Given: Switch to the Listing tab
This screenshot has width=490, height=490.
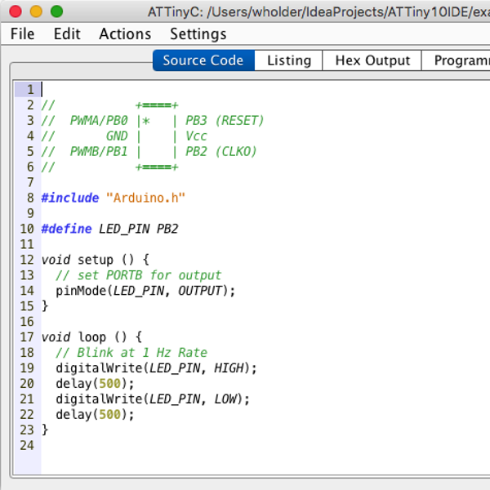Looking at the screenshot, I should pyautogui.click(x=289, y=60).
